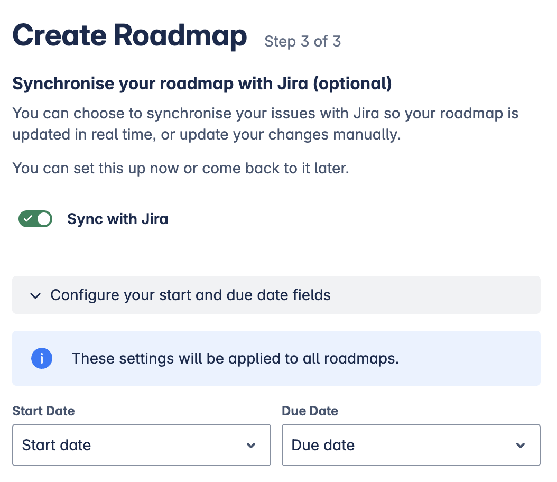Viewport: 557px width, 482px height.
Task: Collapse the section using the Configure chevron icon
Action: click(x=35, y=295)
